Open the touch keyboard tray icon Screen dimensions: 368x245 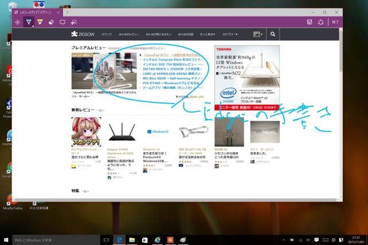pyautogui.click(x=325, y=240)
